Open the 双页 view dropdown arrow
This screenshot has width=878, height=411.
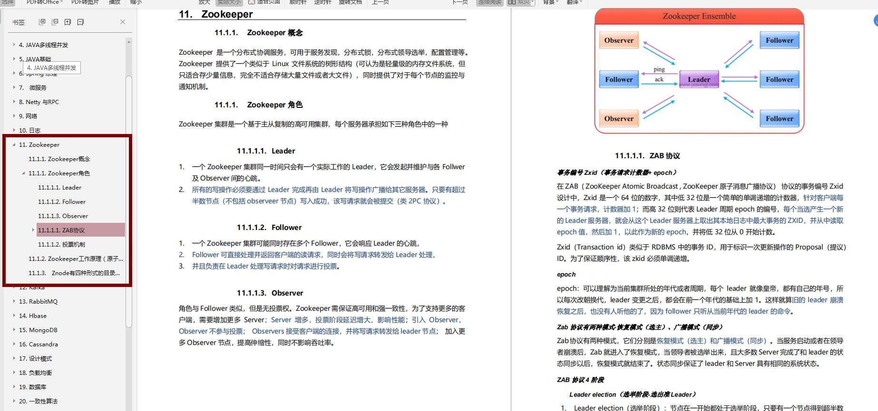pyautogui.click(x=532, y=2)
